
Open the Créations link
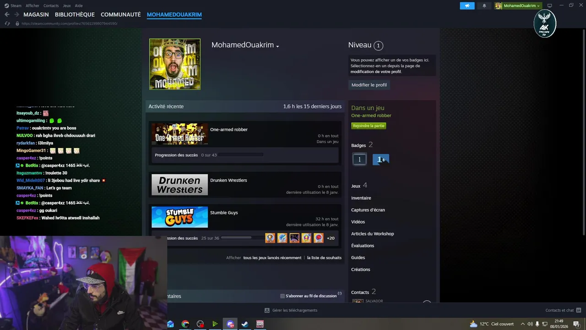pyautogui.click(x=361, y=269)
